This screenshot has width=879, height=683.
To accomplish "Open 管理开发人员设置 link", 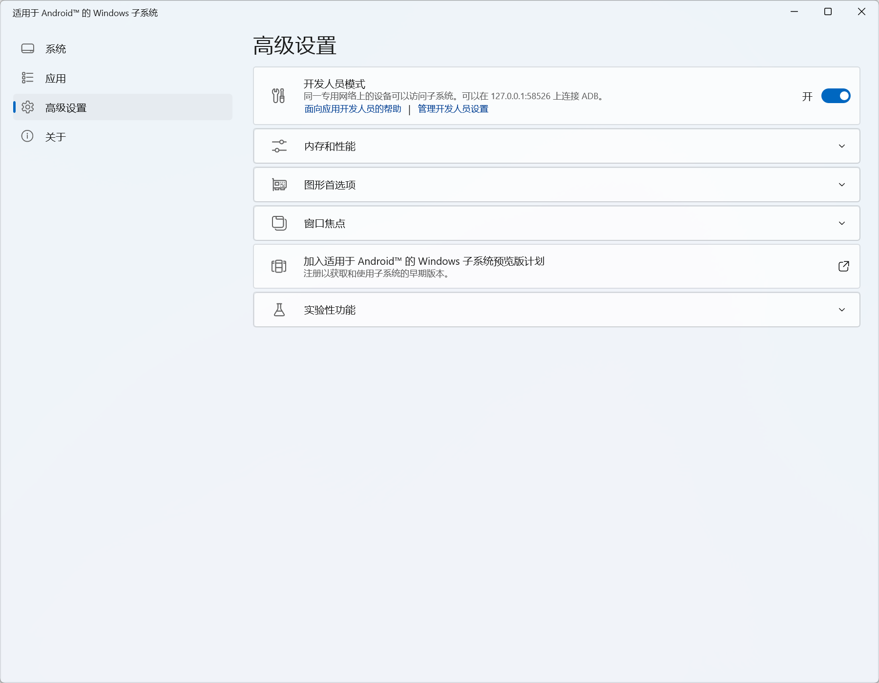I will tap(453, 109).
